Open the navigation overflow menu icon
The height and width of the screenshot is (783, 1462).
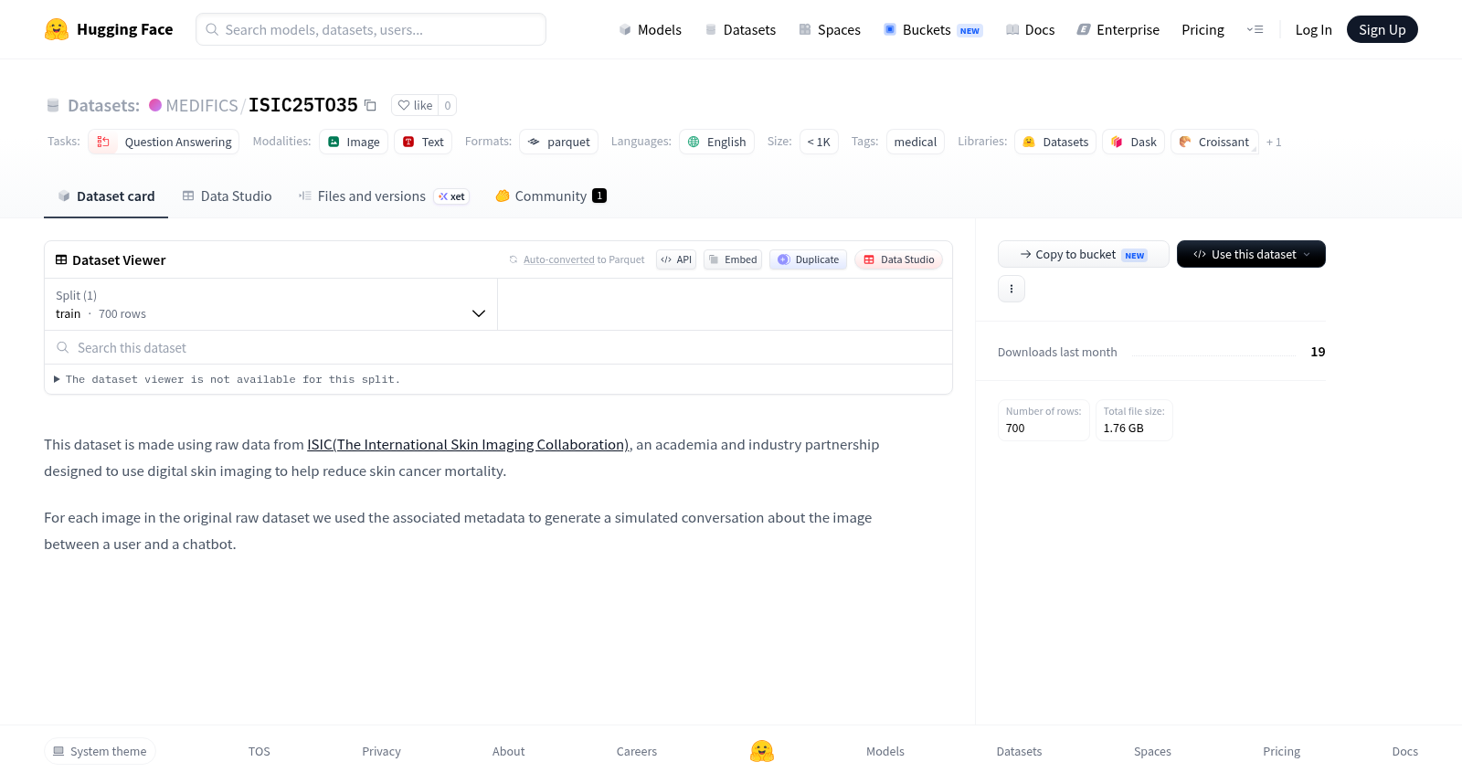coord(1255,29)
